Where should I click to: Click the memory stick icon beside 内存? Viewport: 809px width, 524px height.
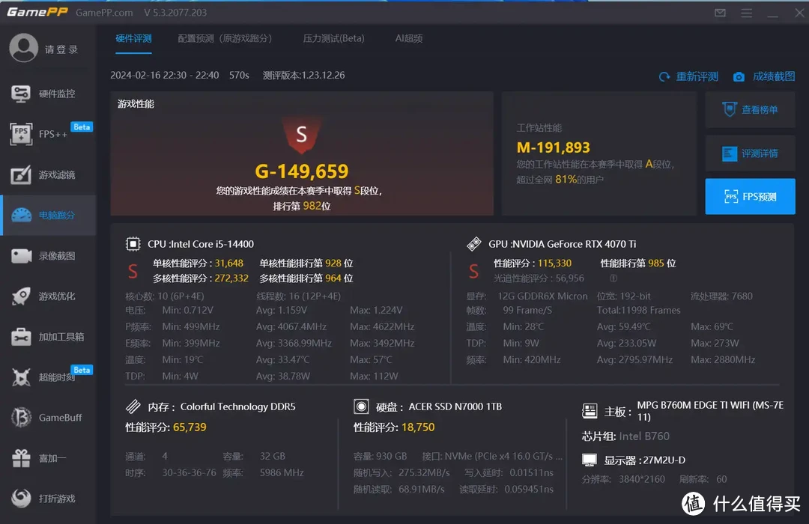tap(133, 406)
